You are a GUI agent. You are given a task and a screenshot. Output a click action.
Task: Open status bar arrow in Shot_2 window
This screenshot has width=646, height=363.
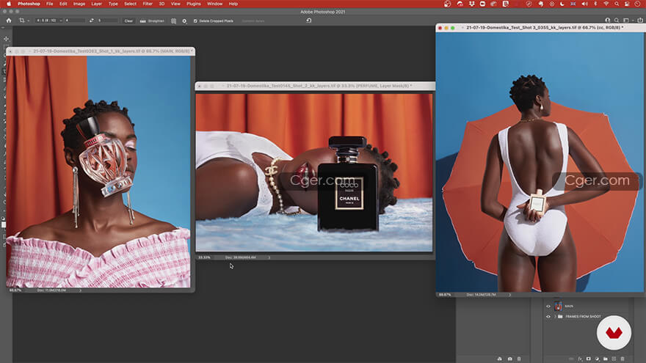tap(269, 257)
